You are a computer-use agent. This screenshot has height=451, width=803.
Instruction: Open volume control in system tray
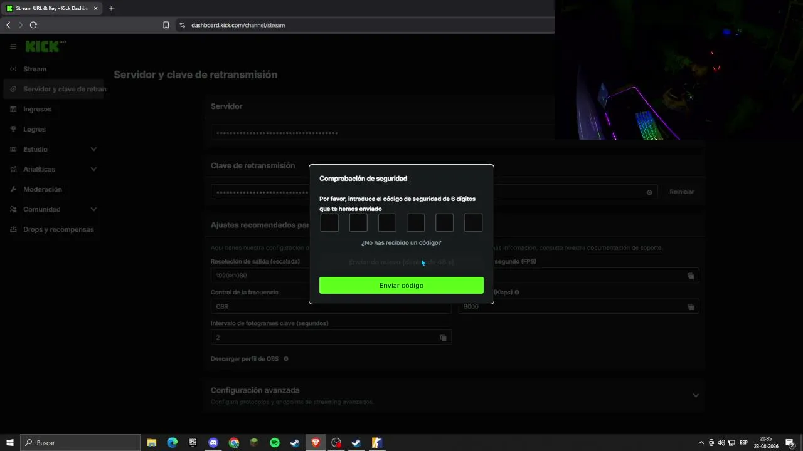(x=721, y=443)
